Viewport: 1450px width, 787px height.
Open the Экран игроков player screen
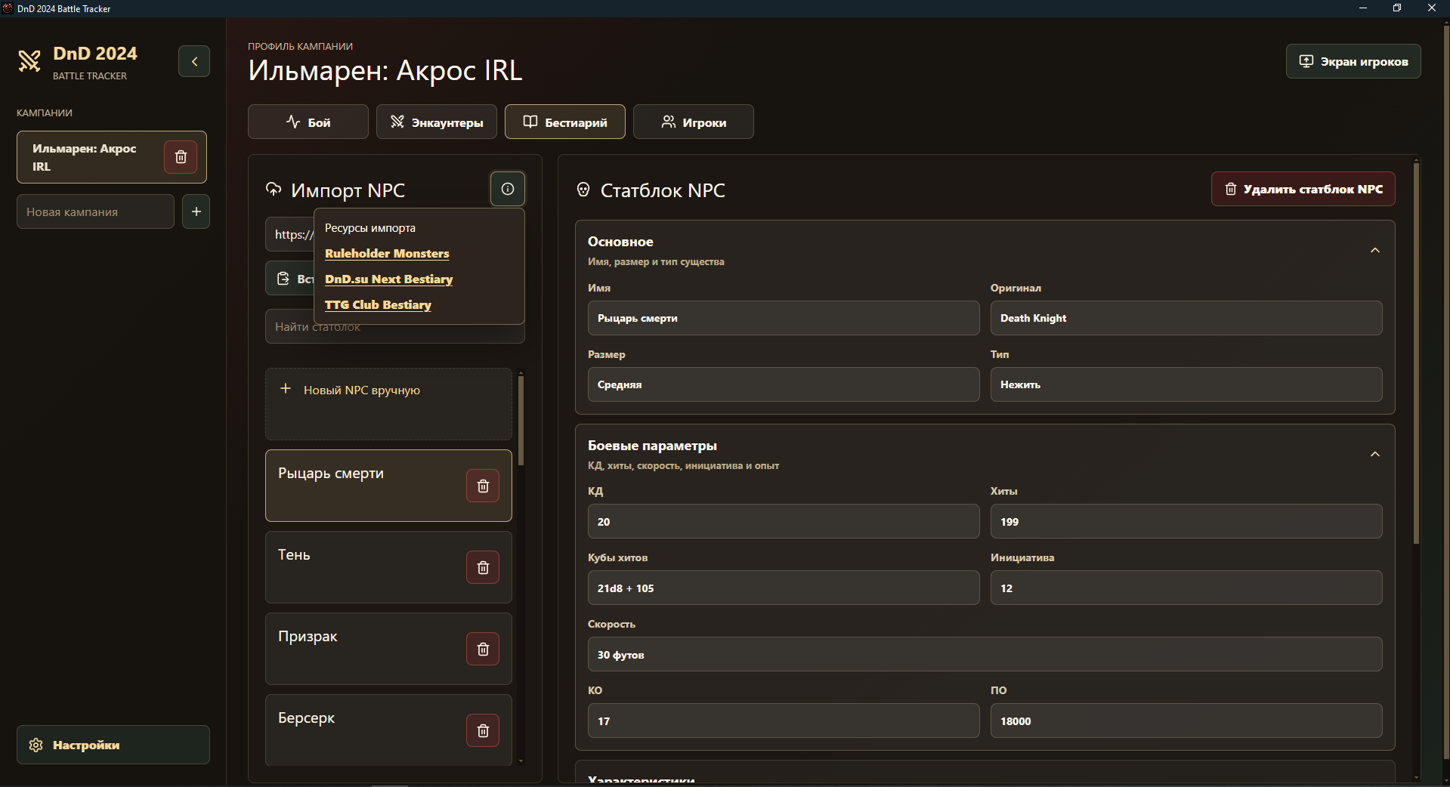(x=1353, y=61)
